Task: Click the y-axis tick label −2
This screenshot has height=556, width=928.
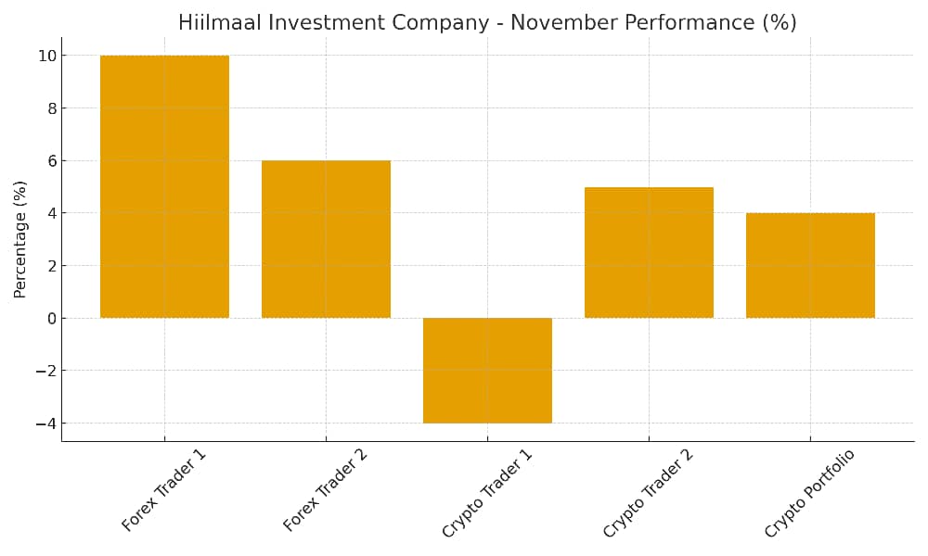Action: click(x=45, y=371)
